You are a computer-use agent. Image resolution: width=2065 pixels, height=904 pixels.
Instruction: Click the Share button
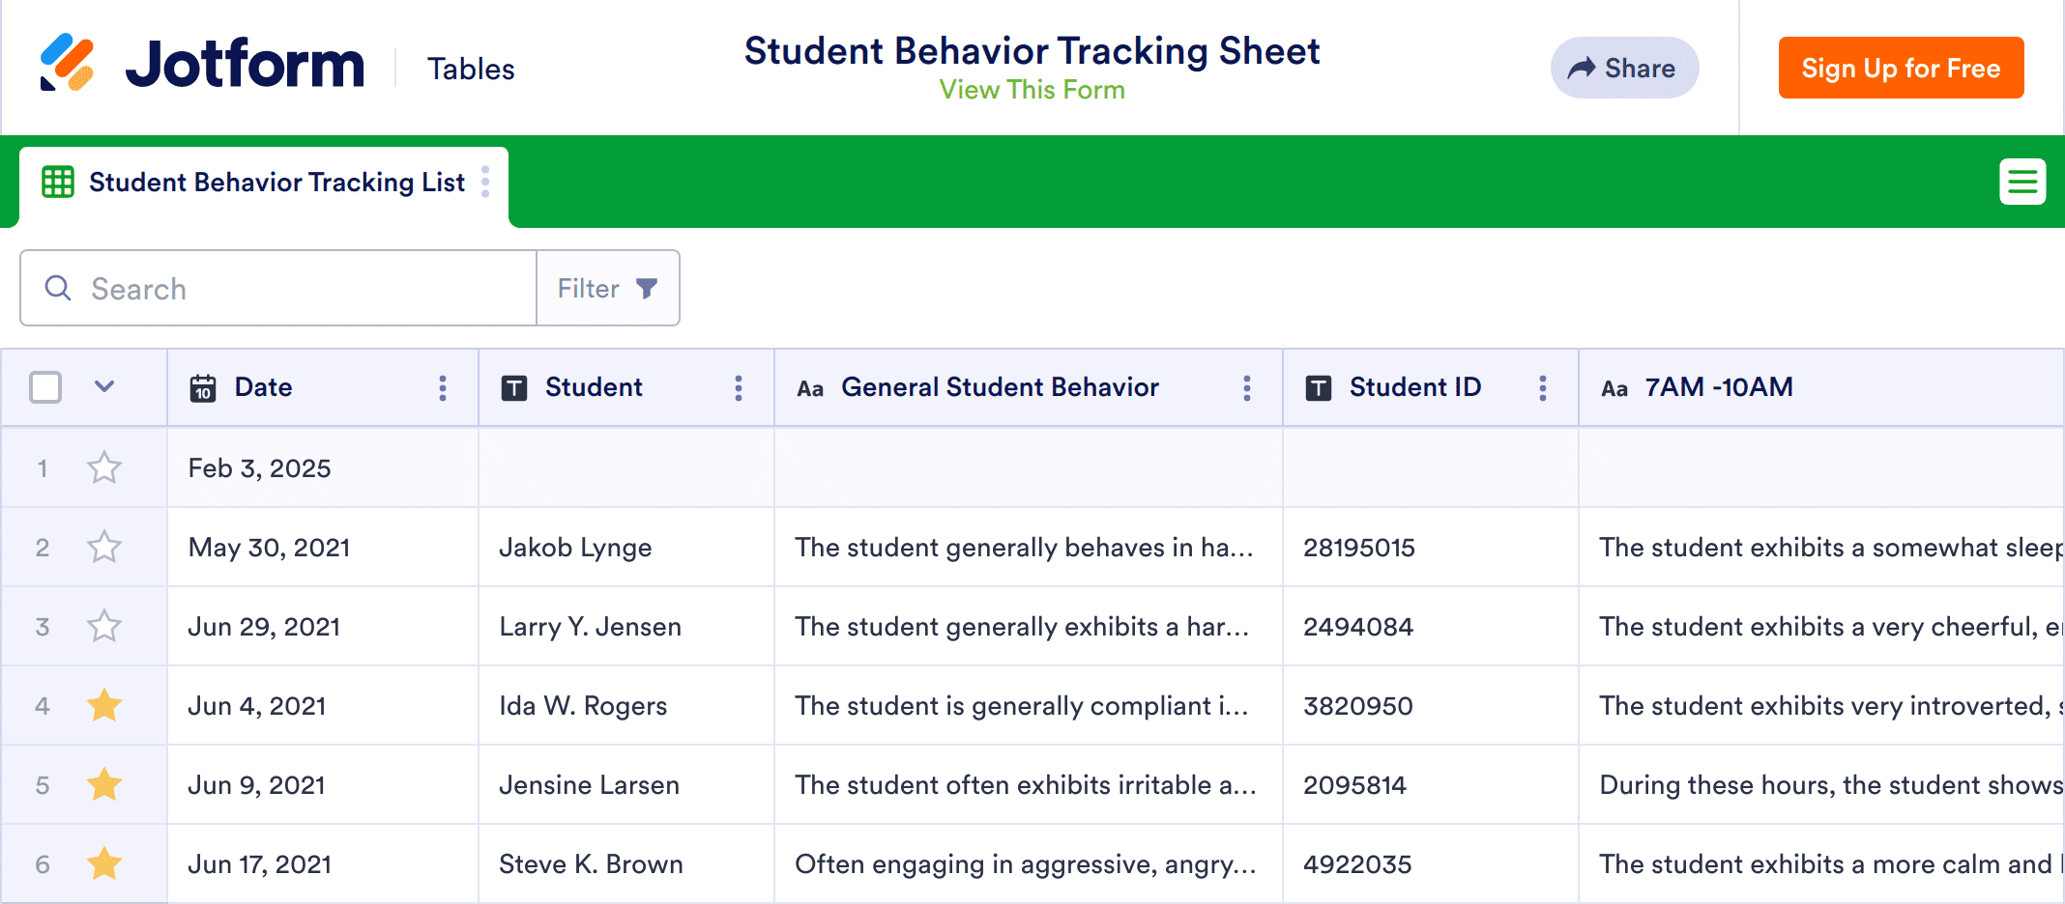tap(1624, 69)
